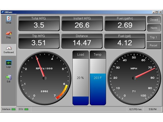Click the Load percentage bar gauge
The height and width of the screenshot is (122, 163).
[x=80, y=78]
